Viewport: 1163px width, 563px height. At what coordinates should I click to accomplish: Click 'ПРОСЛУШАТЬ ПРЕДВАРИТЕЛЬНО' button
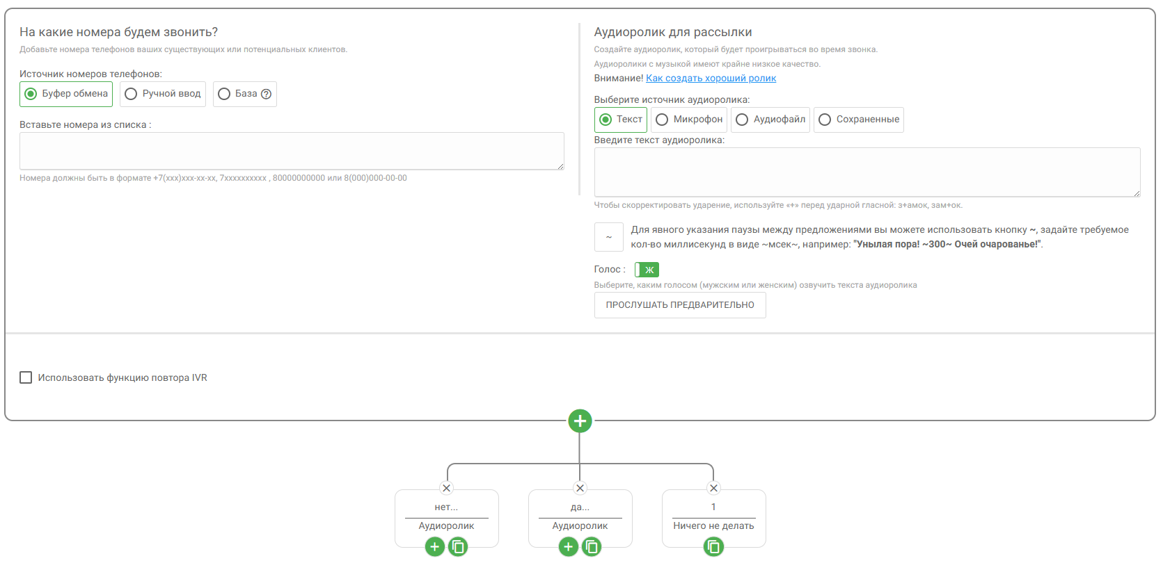pyautogui.click(x=680, y=305)
